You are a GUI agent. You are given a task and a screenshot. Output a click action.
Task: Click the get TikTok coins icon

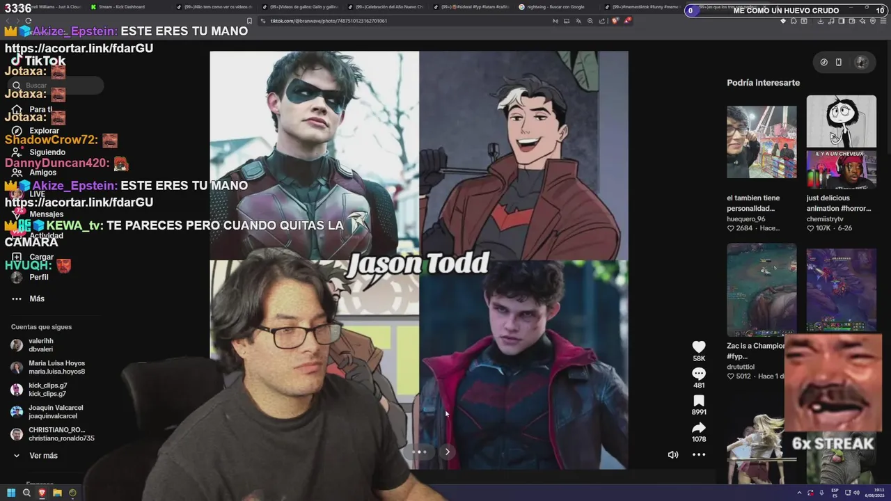click(824, 62)
